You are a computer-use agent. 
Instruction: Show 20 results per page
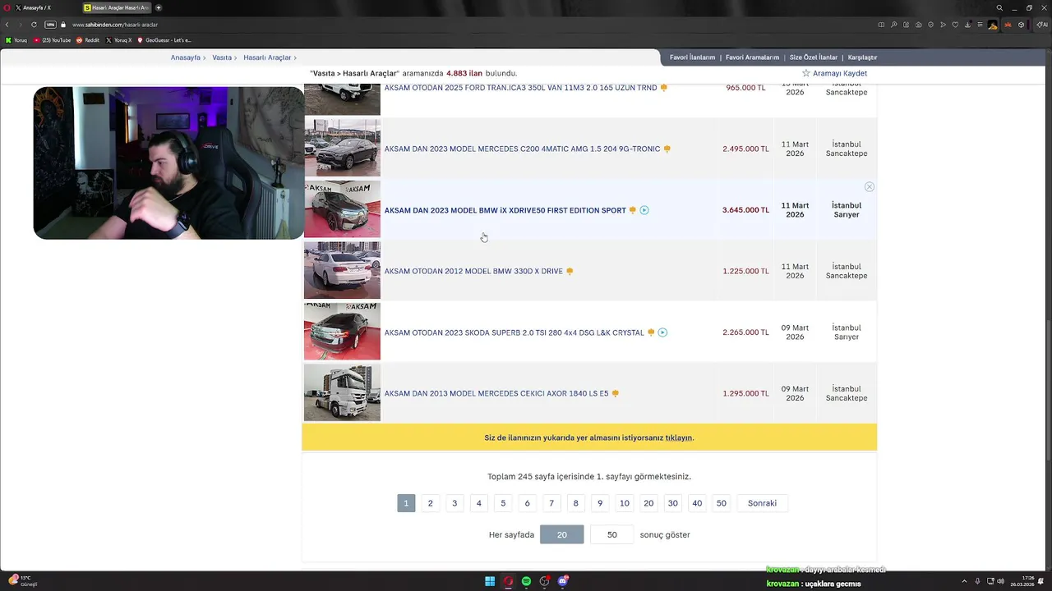(x=562, y=534)
